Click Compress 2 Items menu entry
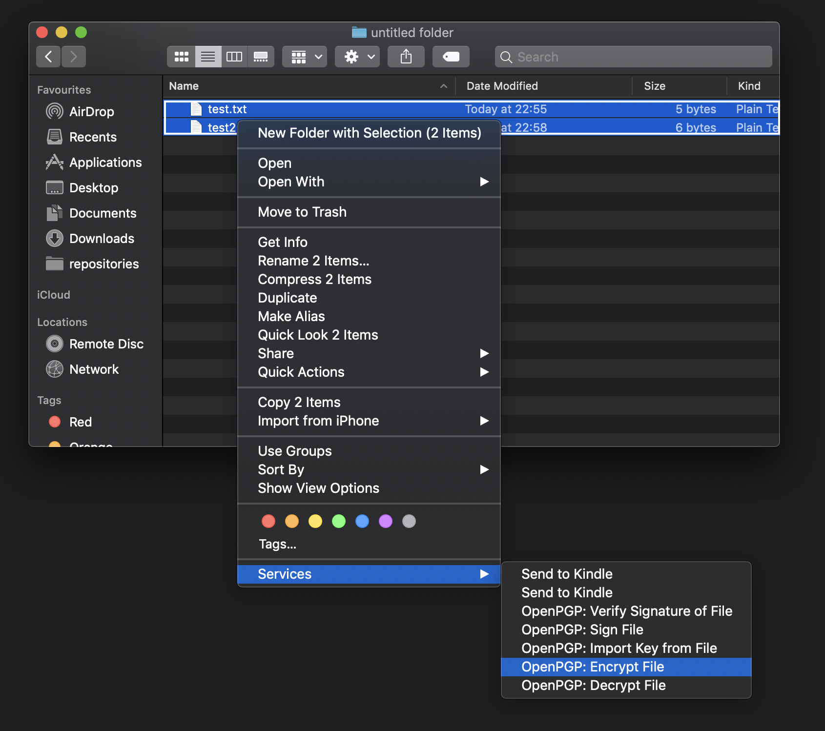825x731 pixels. 314,279
